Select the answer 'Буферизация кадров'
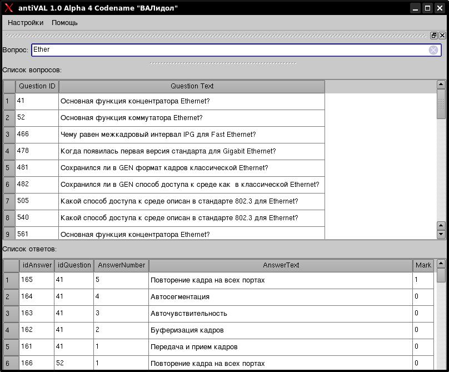Screen dimensions: 449x372 281,330
